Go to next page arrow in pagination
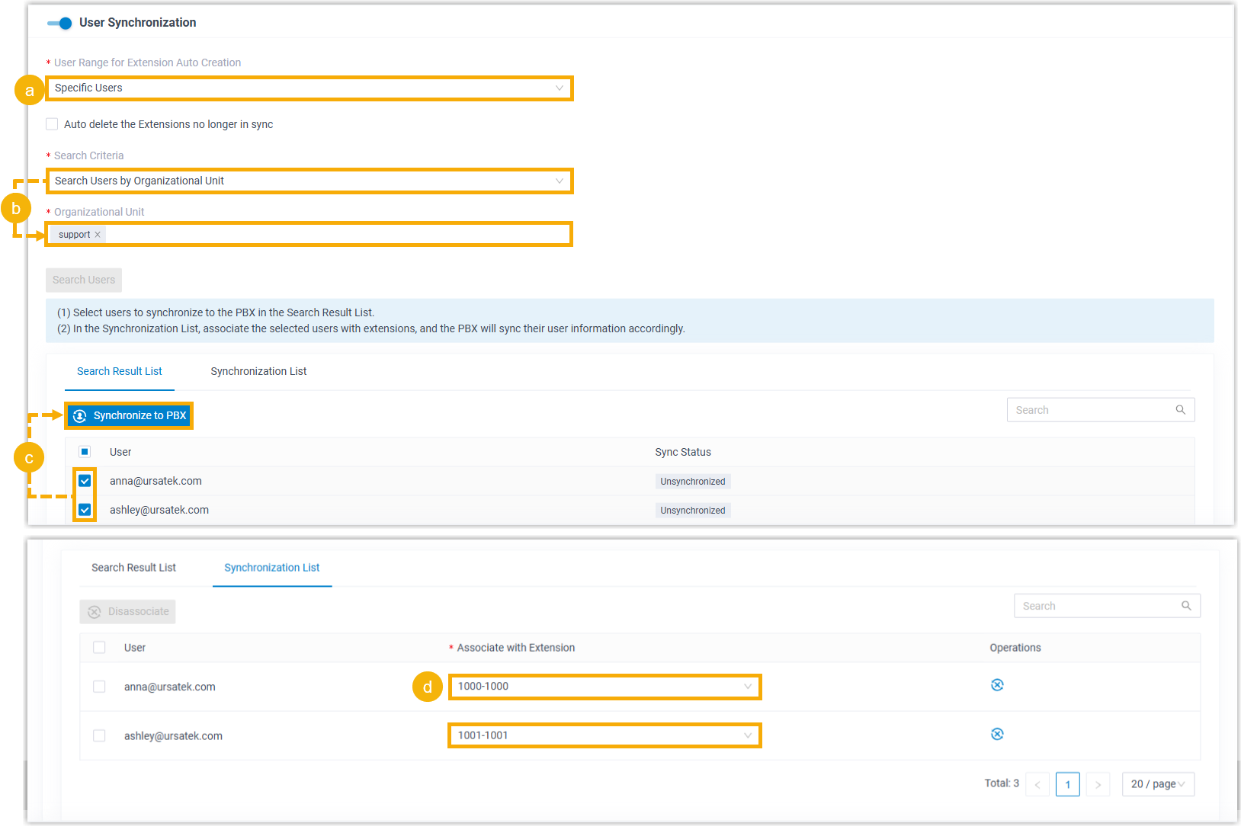 (x=1098, y=784)
